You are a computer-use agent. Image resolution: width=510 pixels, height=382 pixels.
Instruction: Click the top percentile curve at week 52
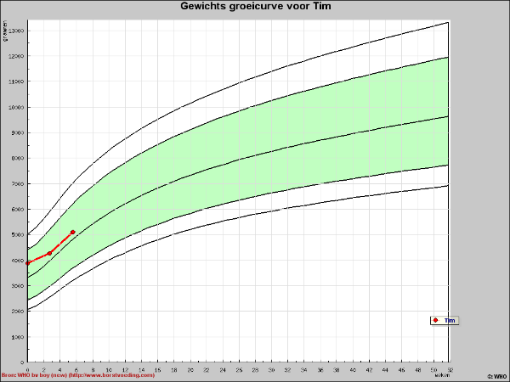(448, 23)
